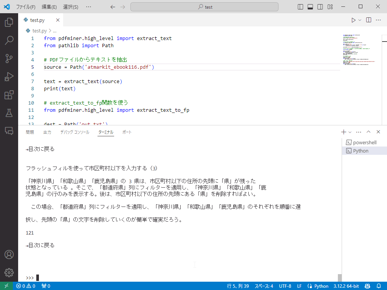Image resolution: width=387 pixels, height=290 pixels.
Task: Expand the run options dropdown arrow
Action: point(360,20)
